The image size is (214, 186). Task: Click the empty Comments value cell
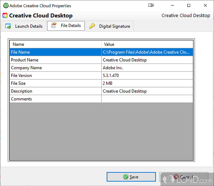147,99
